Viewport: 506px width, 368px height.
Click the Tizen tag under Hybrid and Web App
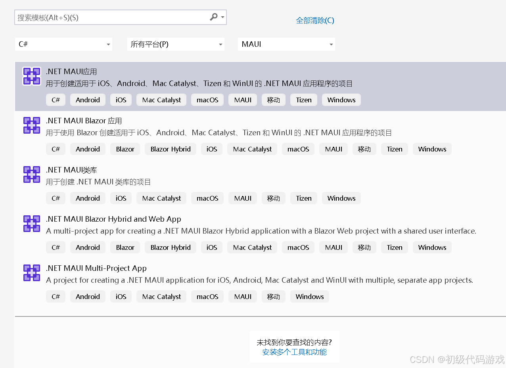395,247
